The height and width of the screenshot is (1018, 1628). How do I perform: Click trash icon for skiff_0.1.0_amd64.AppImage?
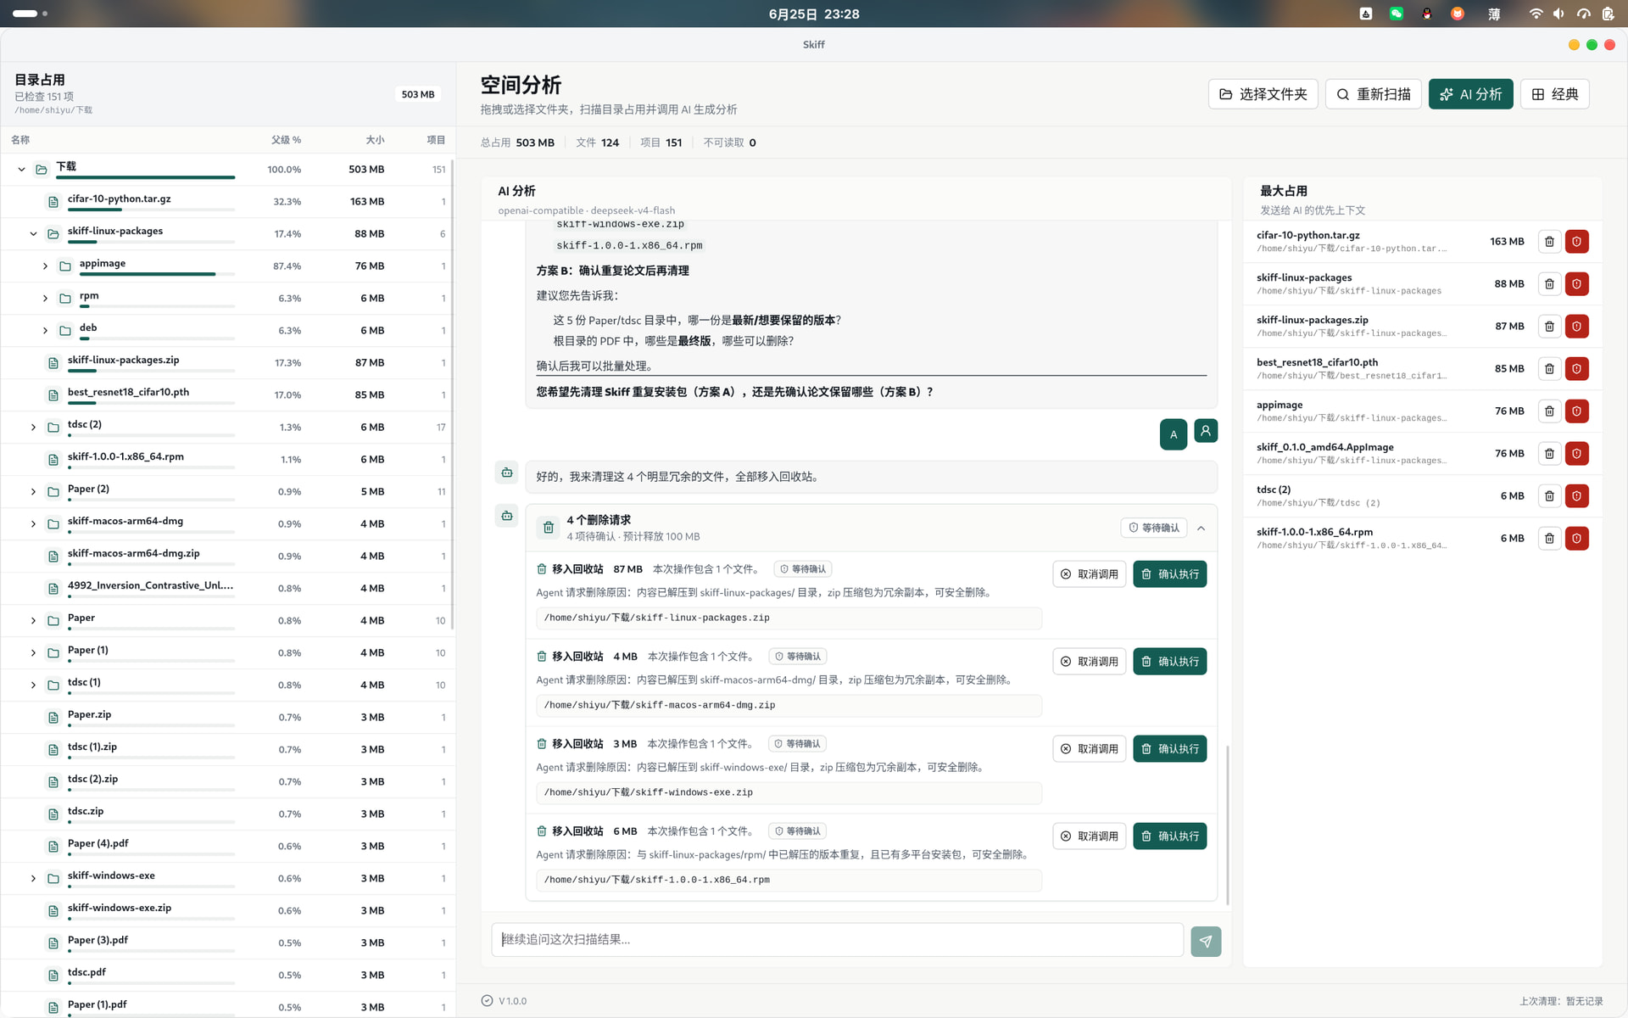[x=1549, y=454]
